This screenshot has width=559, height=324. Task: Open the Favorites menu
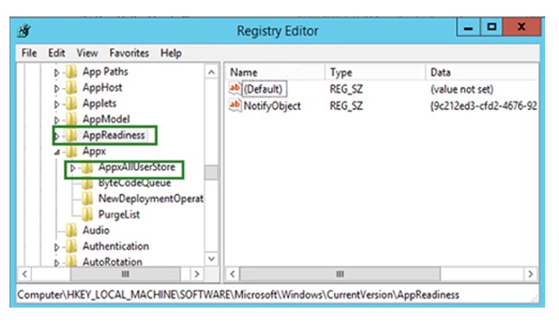pyautogui.click(x=129, y=53)
